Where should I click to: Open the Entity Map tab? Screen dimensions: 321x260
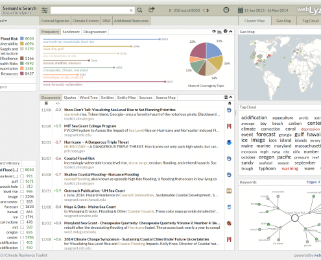(x=126, y=97)
